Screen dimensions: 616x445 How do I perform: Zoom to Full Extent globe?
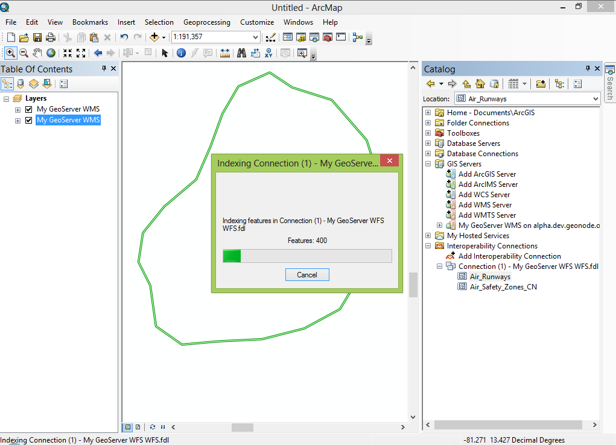51,53
